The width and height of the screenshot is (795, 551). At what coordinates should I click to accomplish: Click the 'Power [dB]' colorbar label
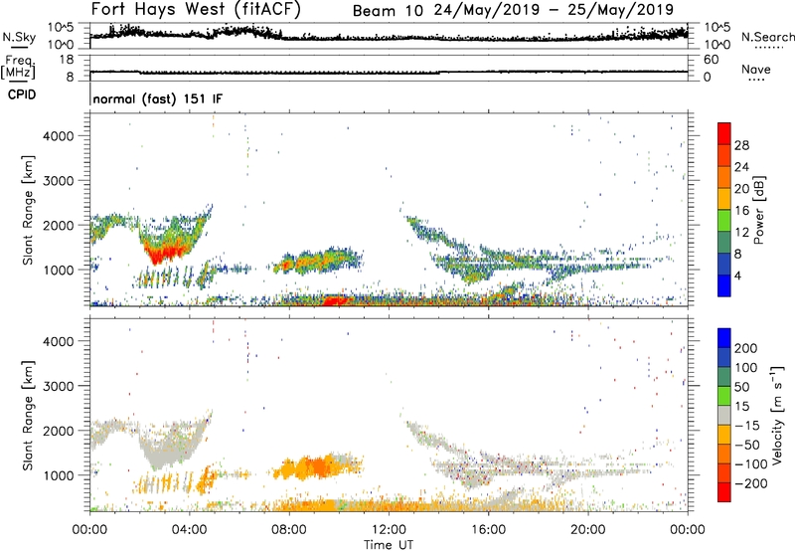click(759, 210)
